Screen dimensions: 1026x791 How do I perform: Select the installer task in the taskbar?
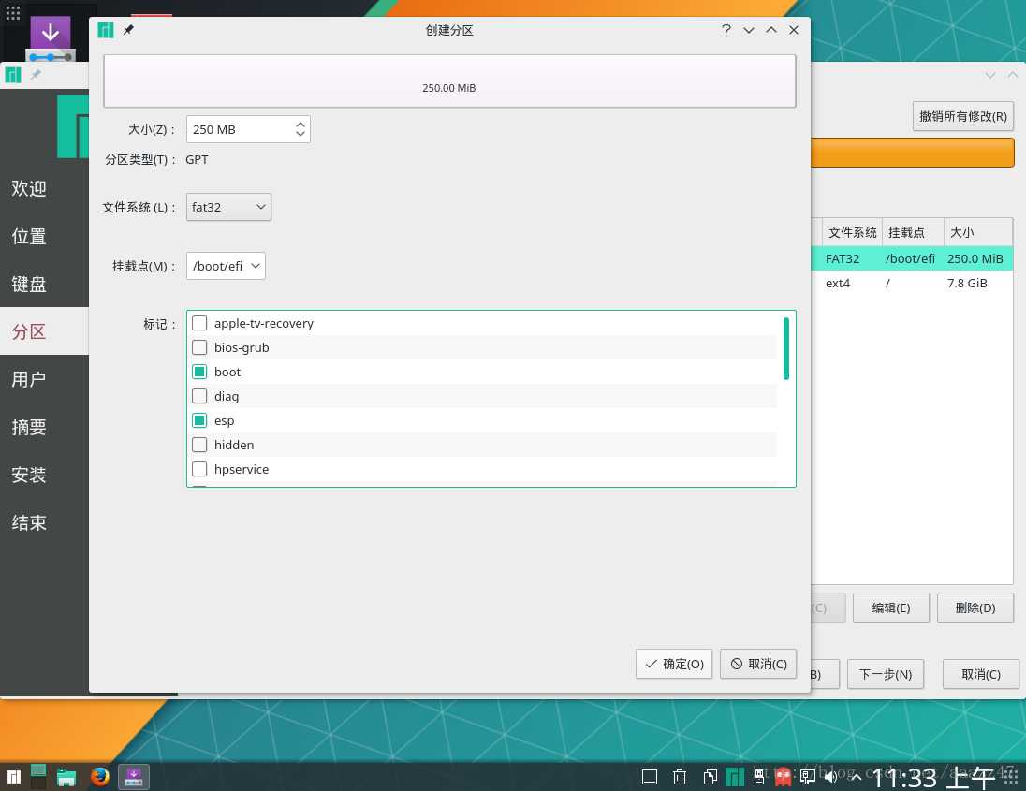coord(134,777)
